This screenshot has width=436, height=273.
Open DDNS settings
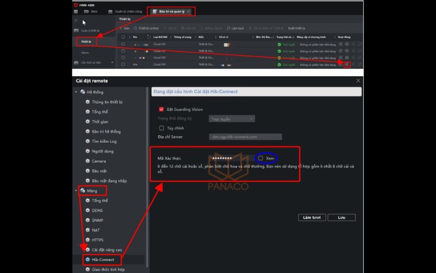[x=94, y=211]
